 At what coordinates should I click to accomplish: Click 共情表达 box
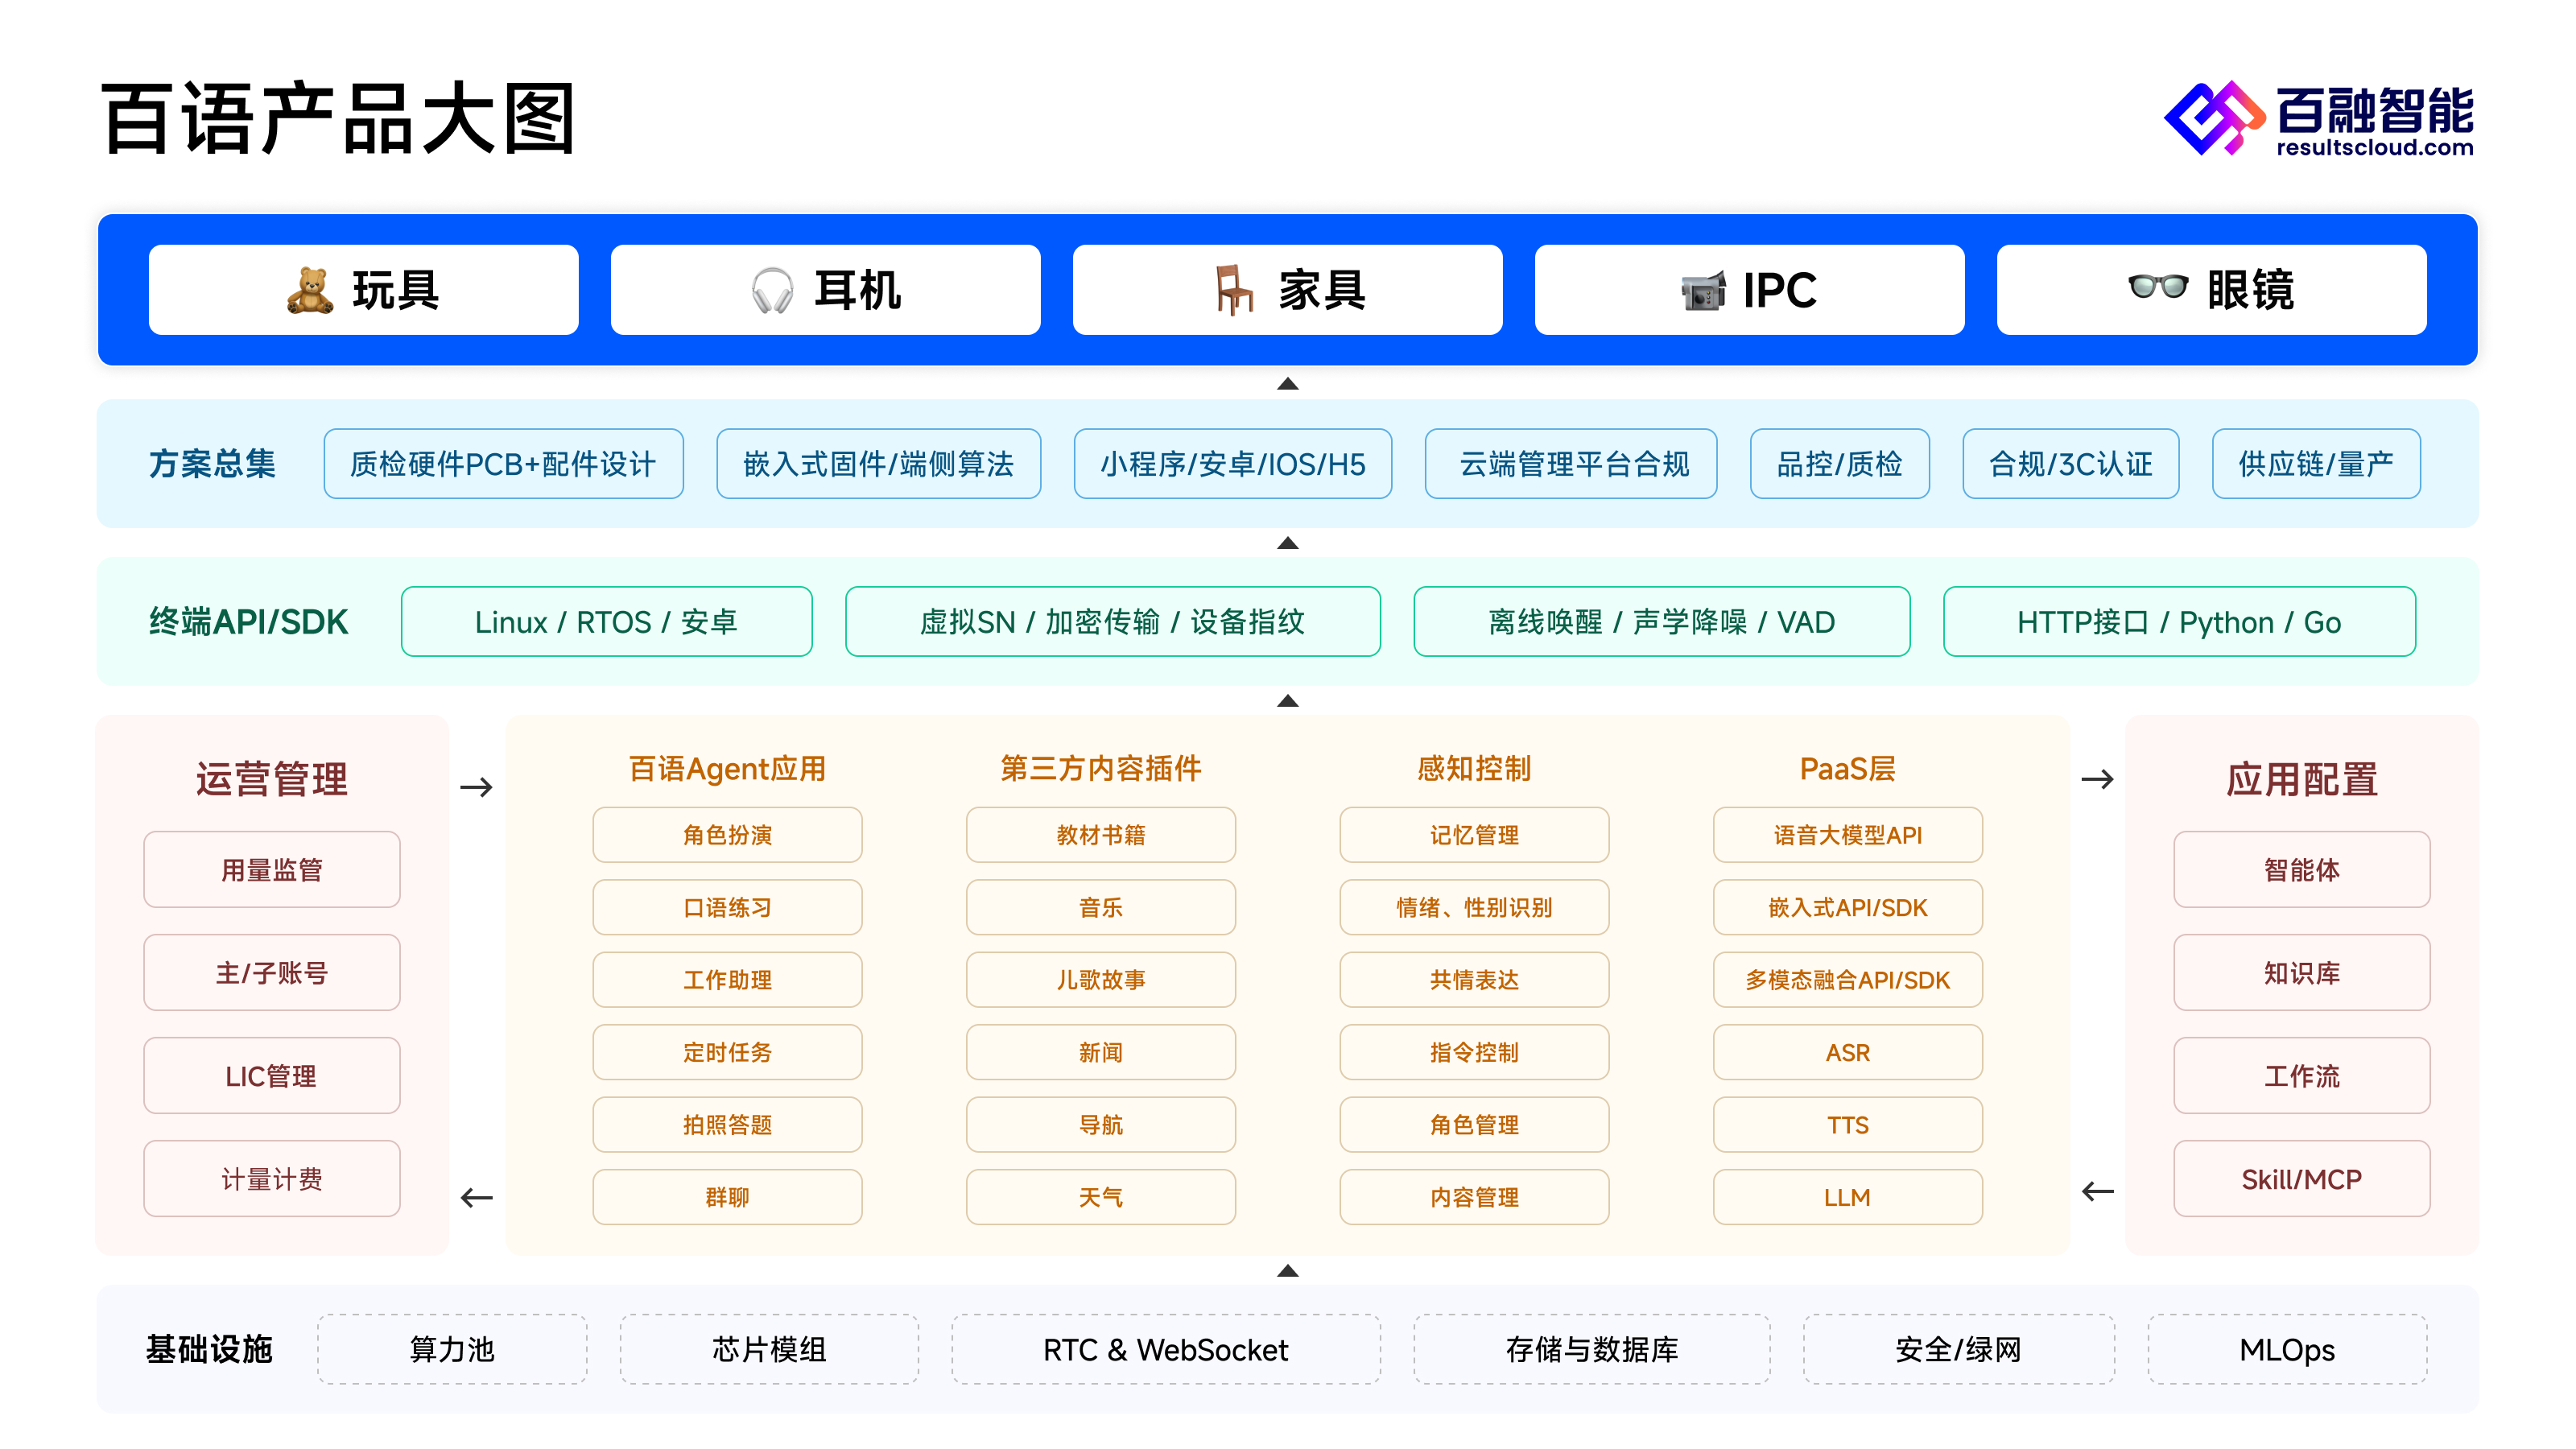pyautogui.click(x=1475, y=980)
